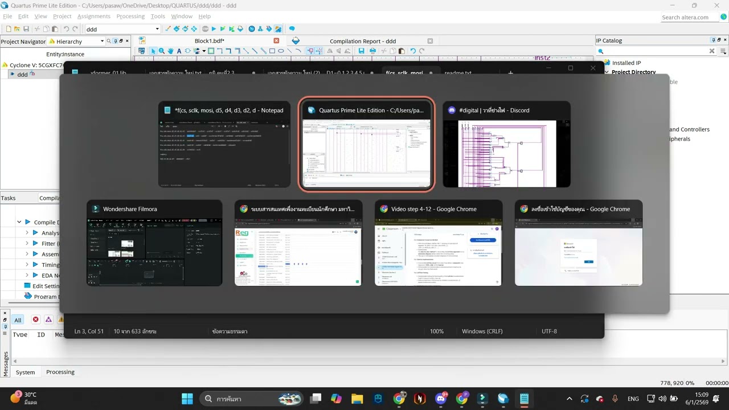Select the Oval drawing tool
Screen dimensions: 729x410
tap(281, 51)
